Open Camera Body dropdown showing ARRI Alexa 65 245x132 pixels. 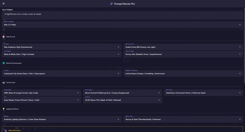(41, 93)
